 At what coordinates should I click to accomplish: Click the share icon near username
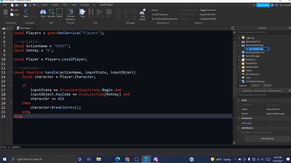276,5
